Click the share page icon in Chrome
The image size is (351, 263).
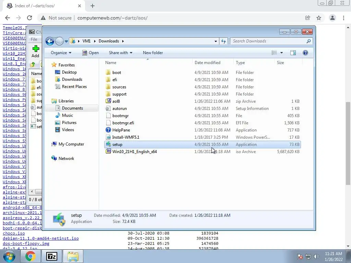(x=307, y=18)
